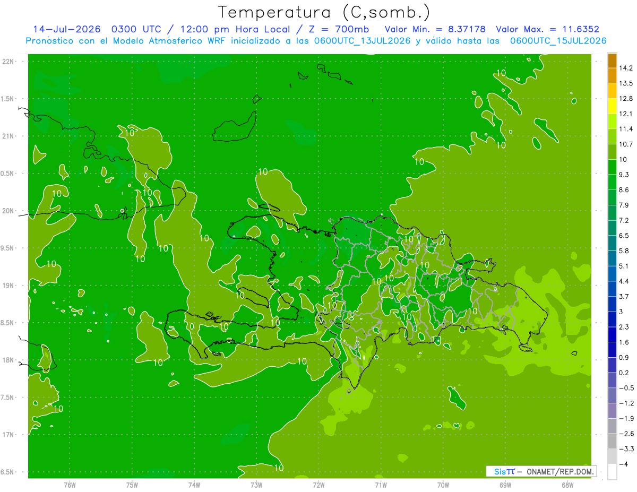Viewport: 637px width, 492px height.
Task: Click the '22N' latitude axis label
Action: coord(8,62)
